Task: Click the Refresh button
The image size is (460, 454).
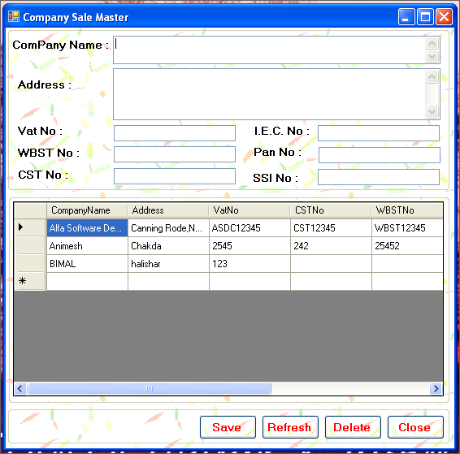Action: [x=290, y=427]
